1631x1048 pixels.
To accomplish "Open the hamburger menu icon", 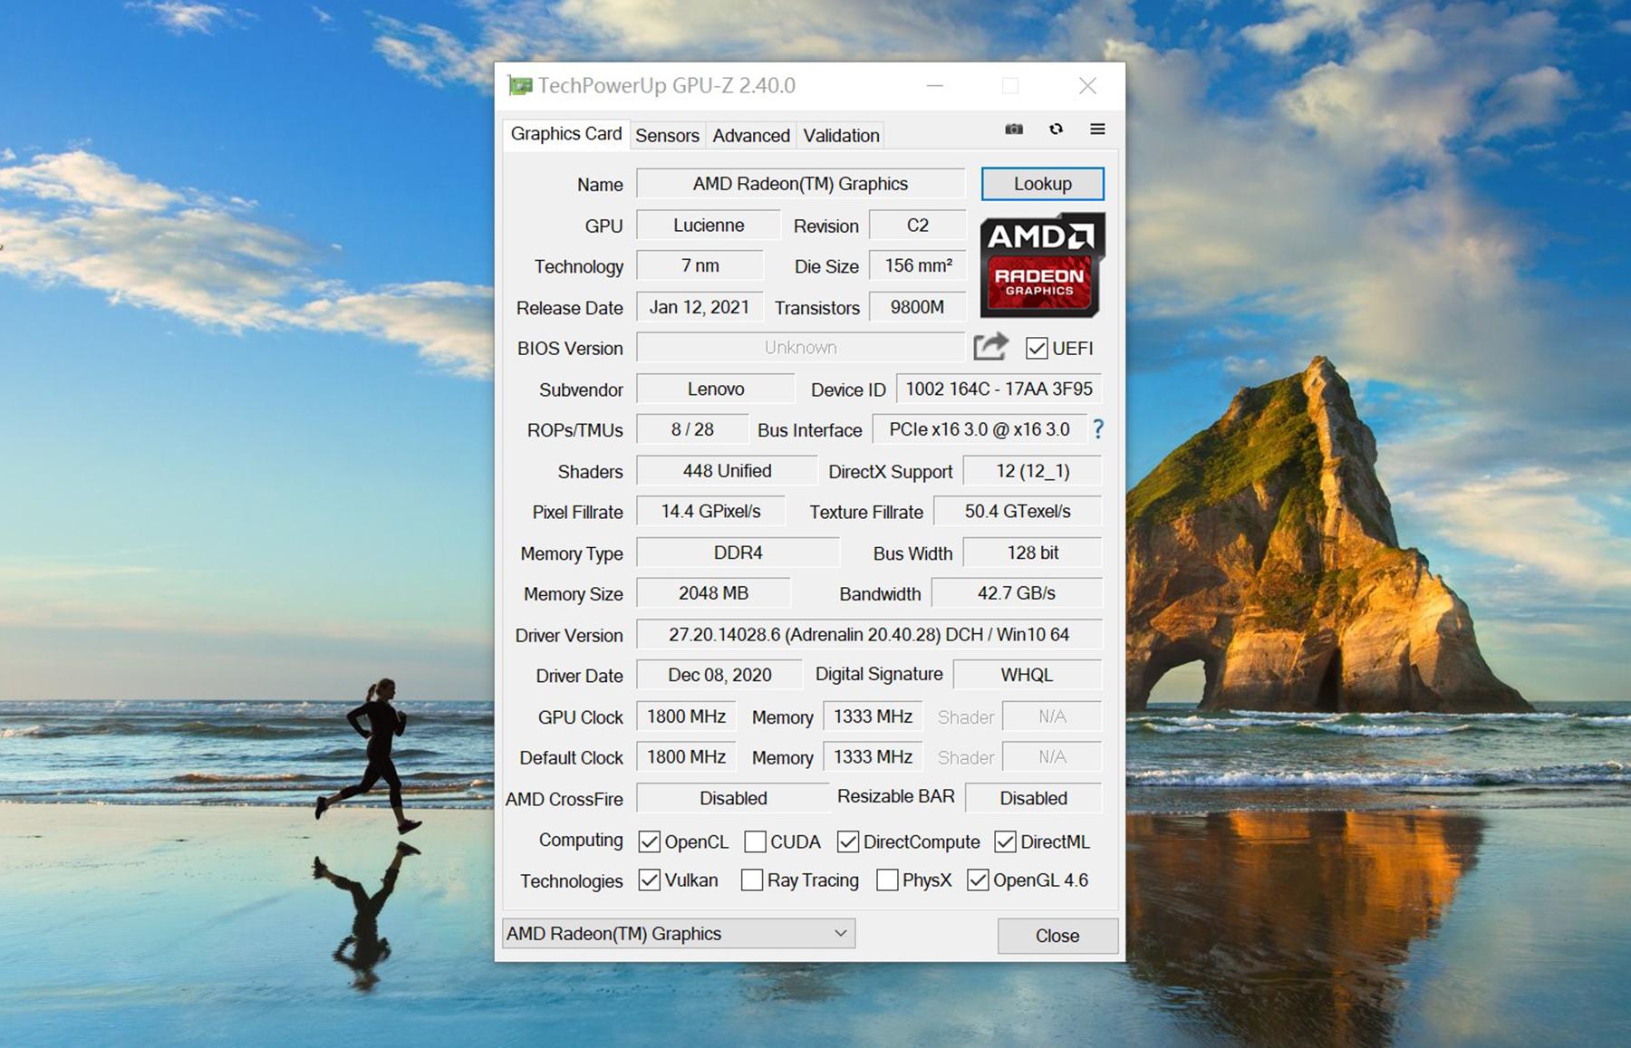I will point(1097,130).
